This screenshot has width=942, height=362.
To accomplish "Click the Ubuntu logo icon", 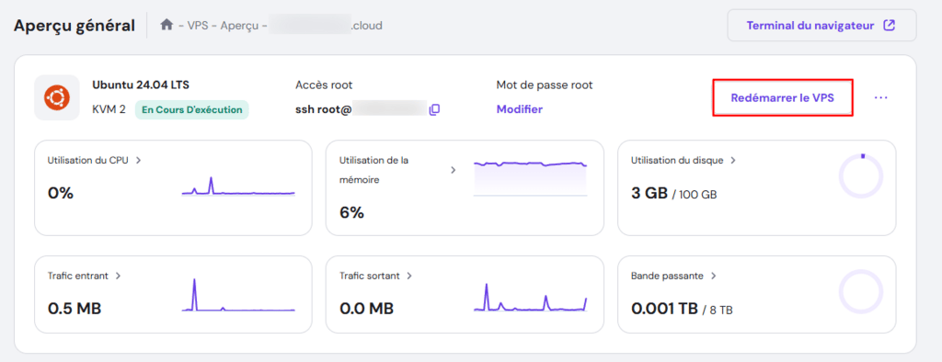I will pyautogui.click(x=56, y=97).
